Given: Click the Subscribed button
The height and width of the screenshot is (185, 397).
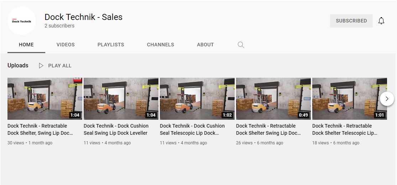Looking at the screenshot, I should point(351,21).
